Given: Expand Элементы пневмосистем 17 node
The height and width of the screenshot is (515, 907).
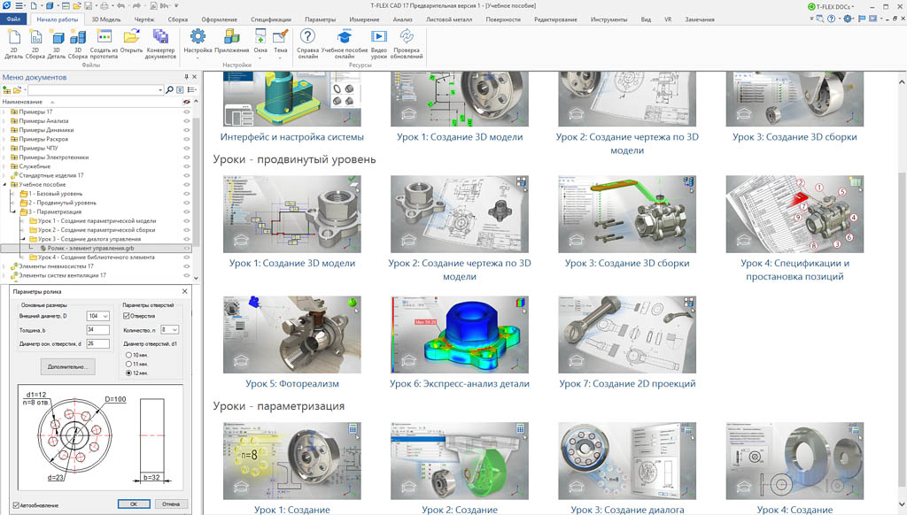Looking at the screenshot, I should [x=4, y=266].
